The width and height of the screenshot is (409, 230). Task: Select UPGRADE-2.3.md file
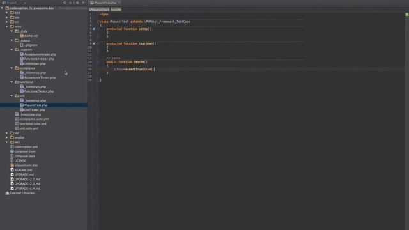(27, 183)
